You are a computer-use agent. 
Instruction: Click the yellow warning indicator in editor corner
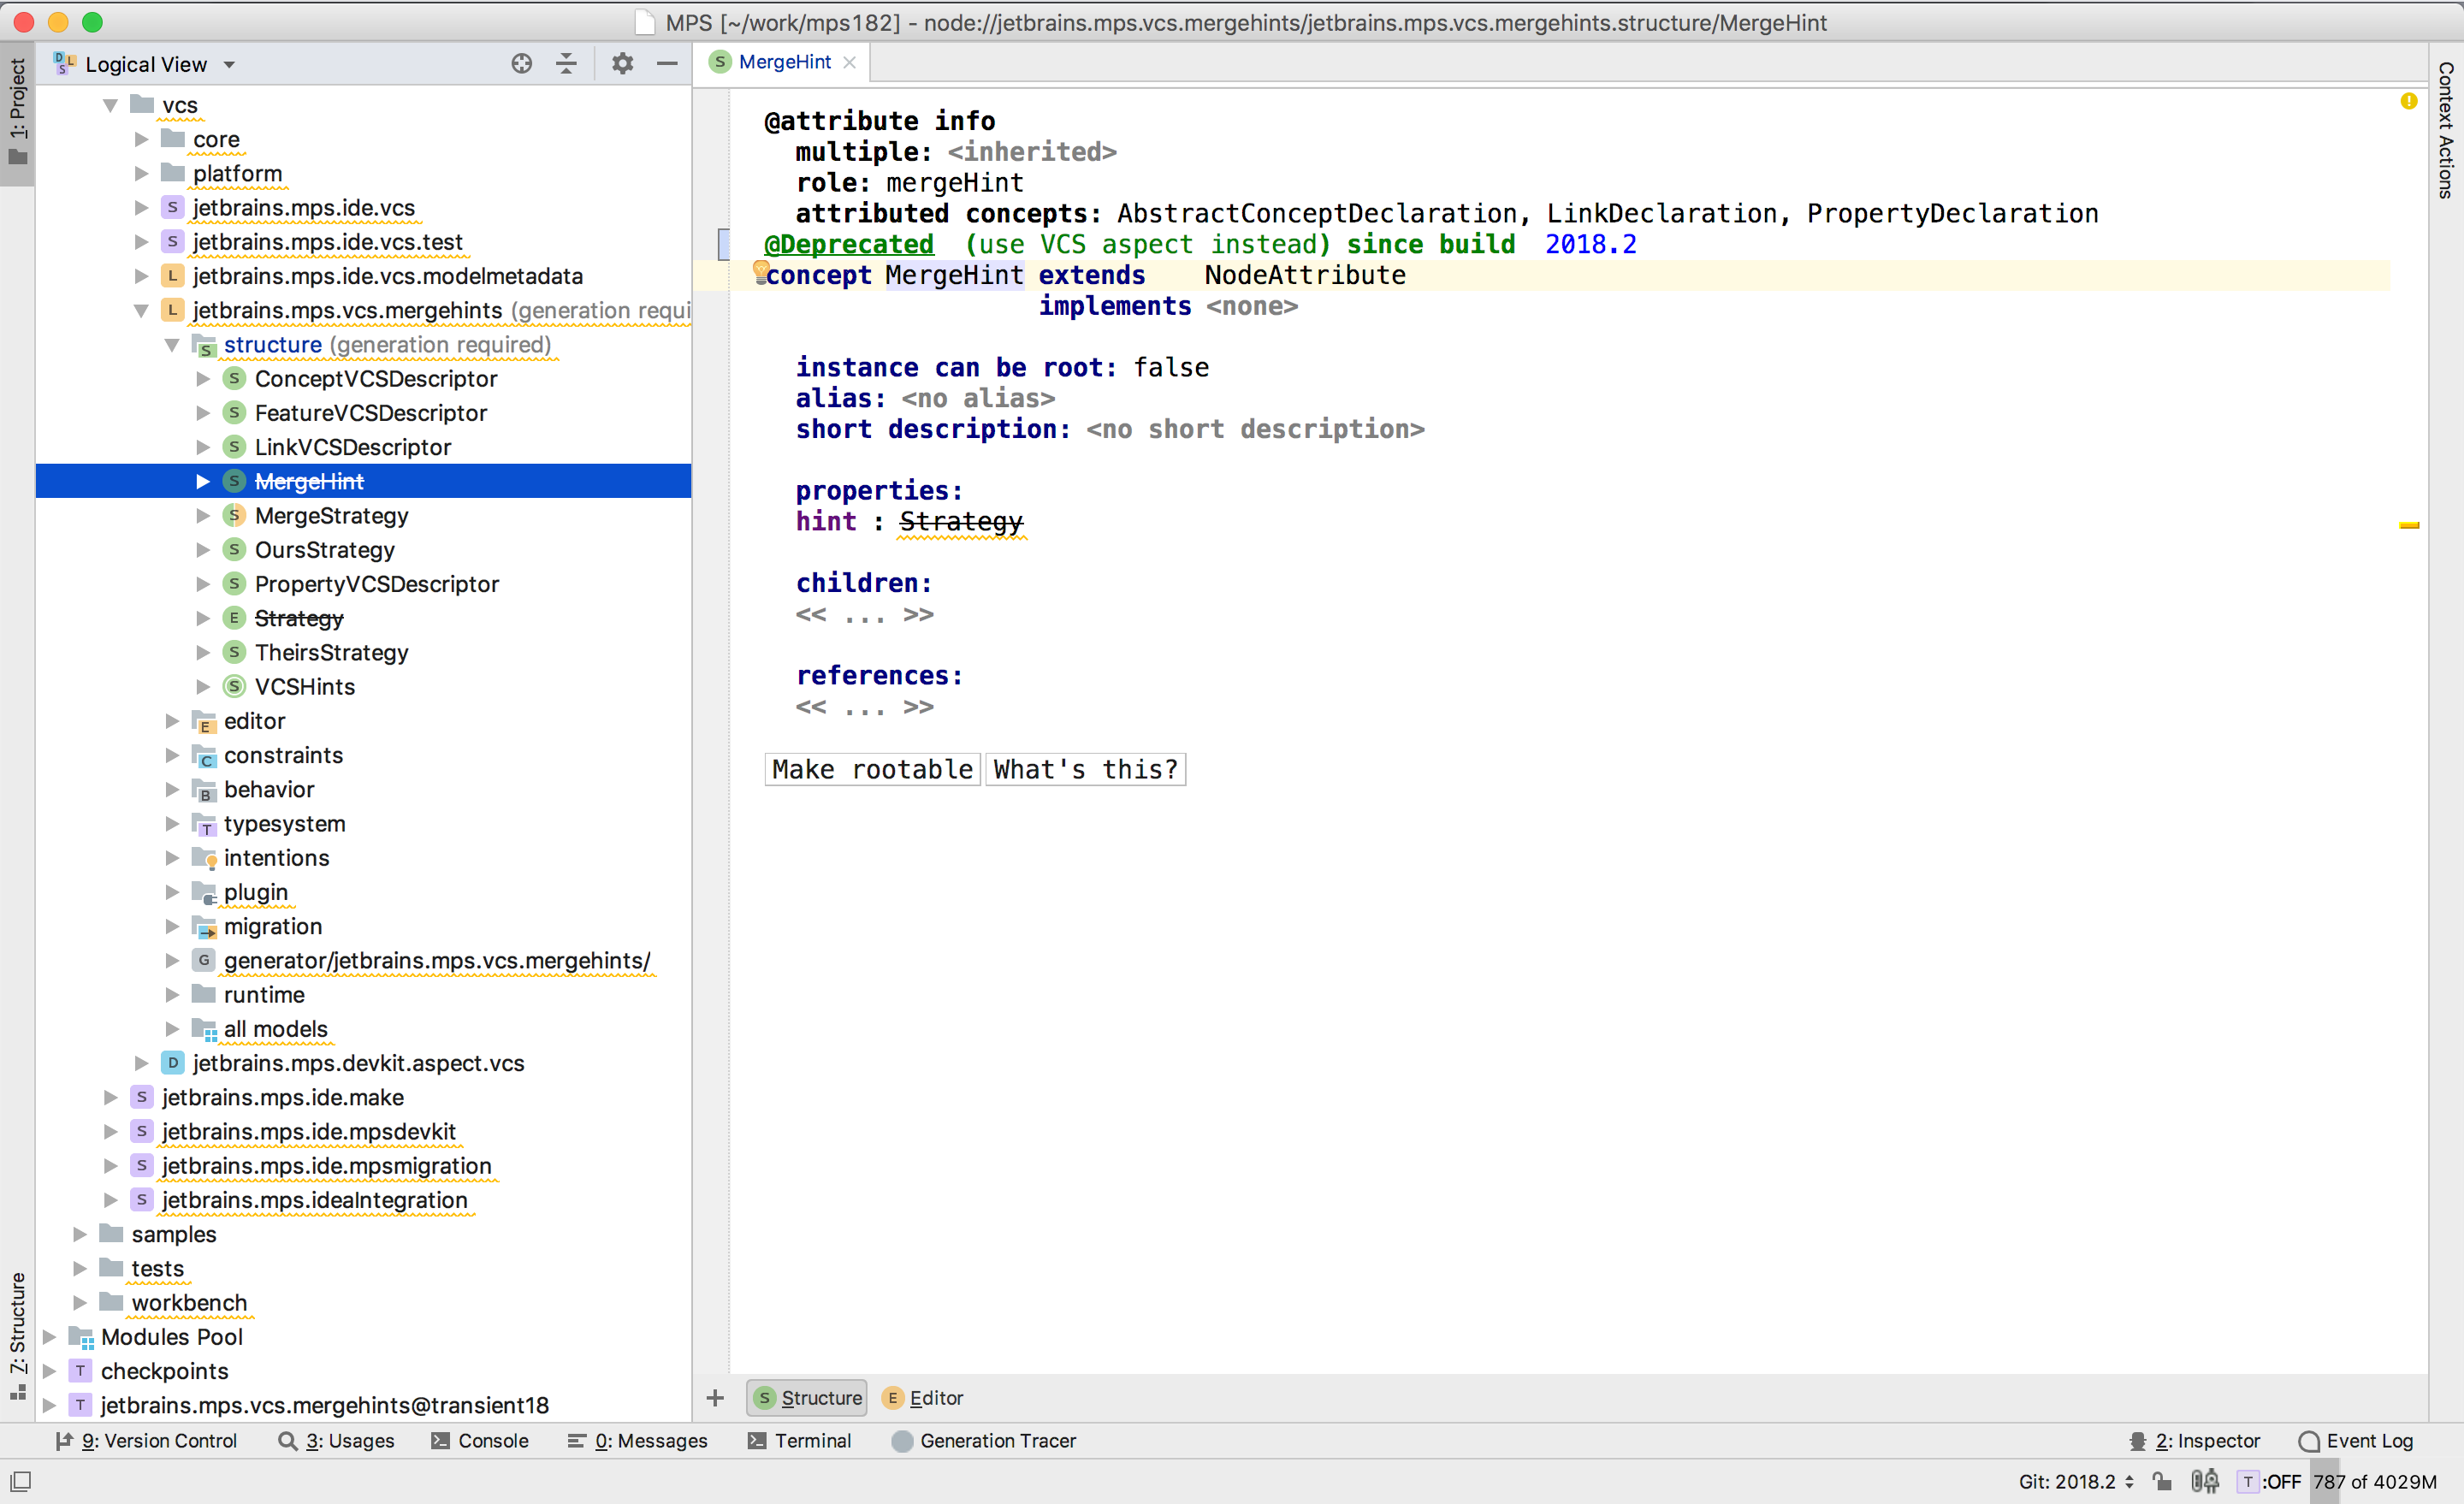2409,101
